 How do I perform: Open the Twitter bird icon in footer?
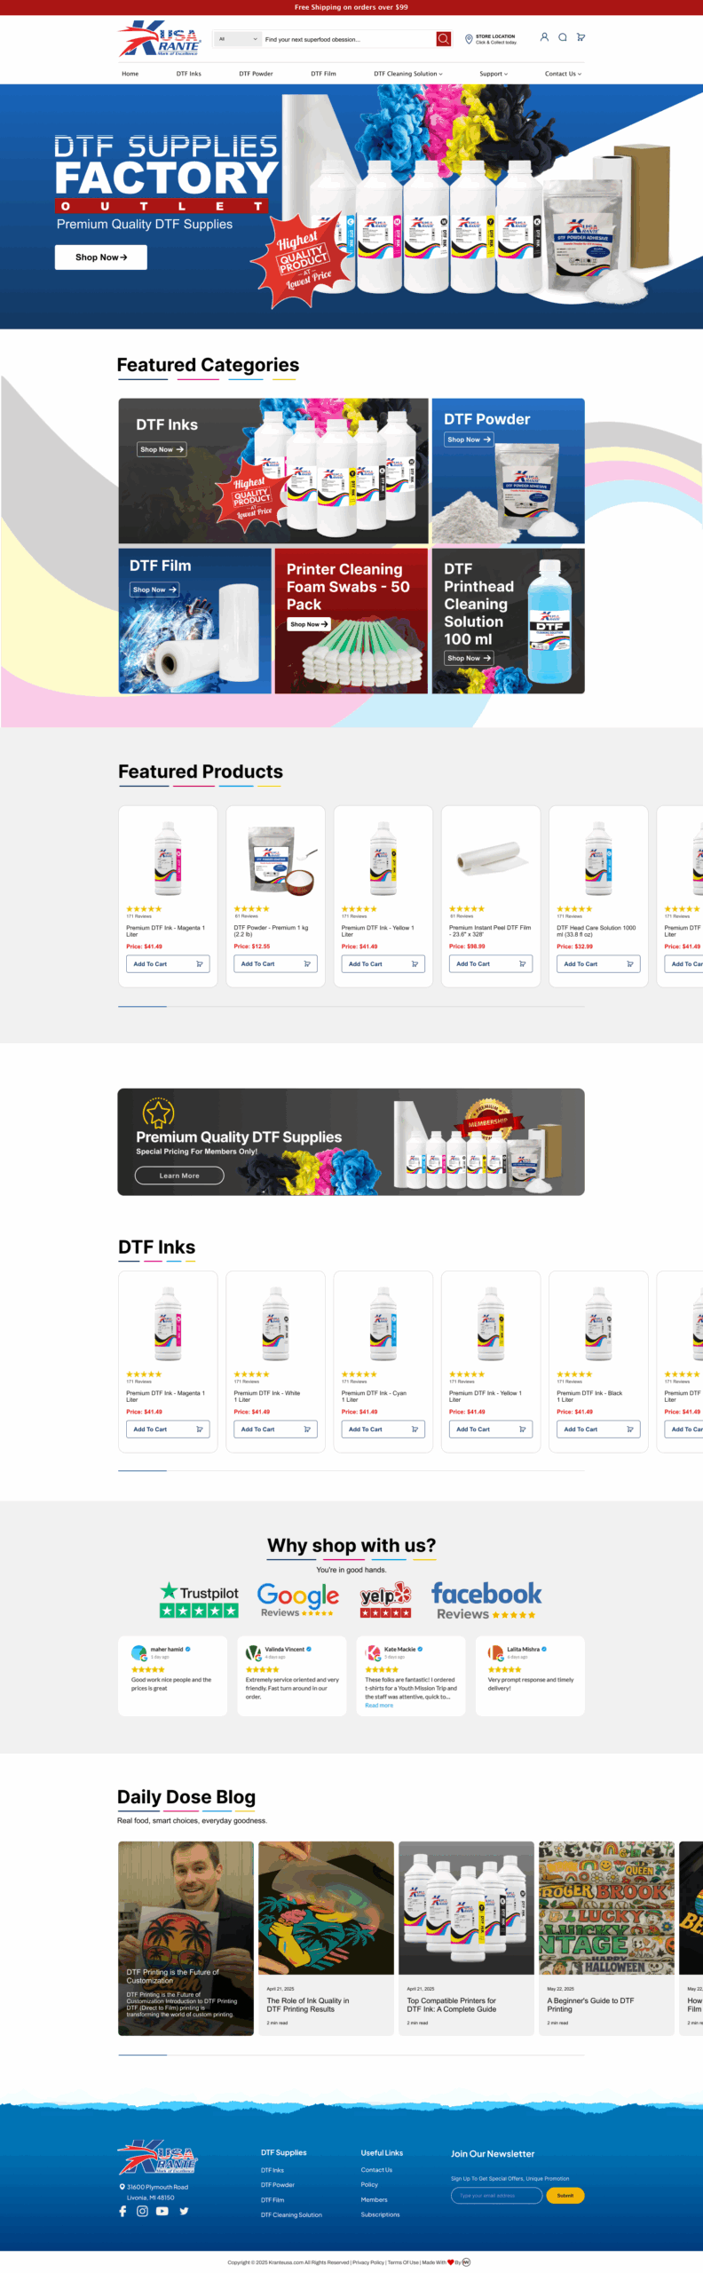pos(184,2211)
